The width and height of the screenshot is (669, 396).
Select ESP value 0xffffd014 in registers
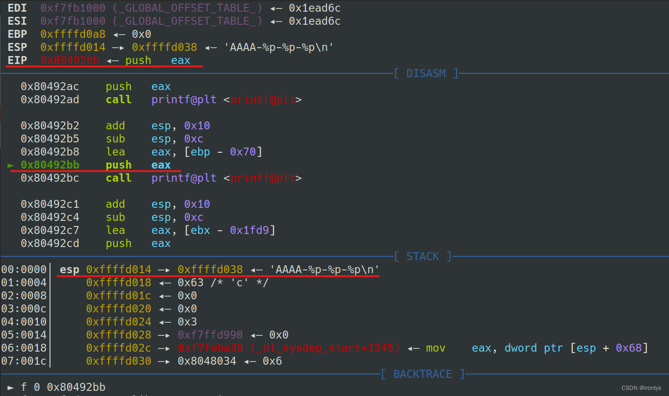tap(73, 47)
